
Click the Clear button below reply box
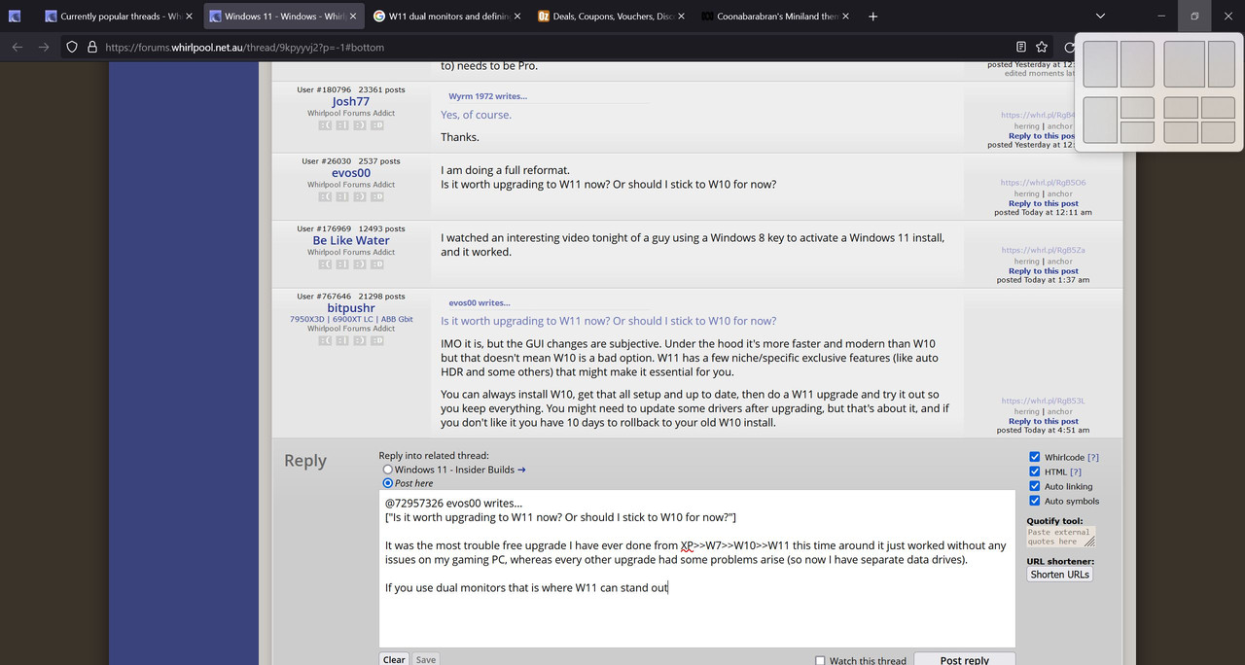(x=394, y=659)
